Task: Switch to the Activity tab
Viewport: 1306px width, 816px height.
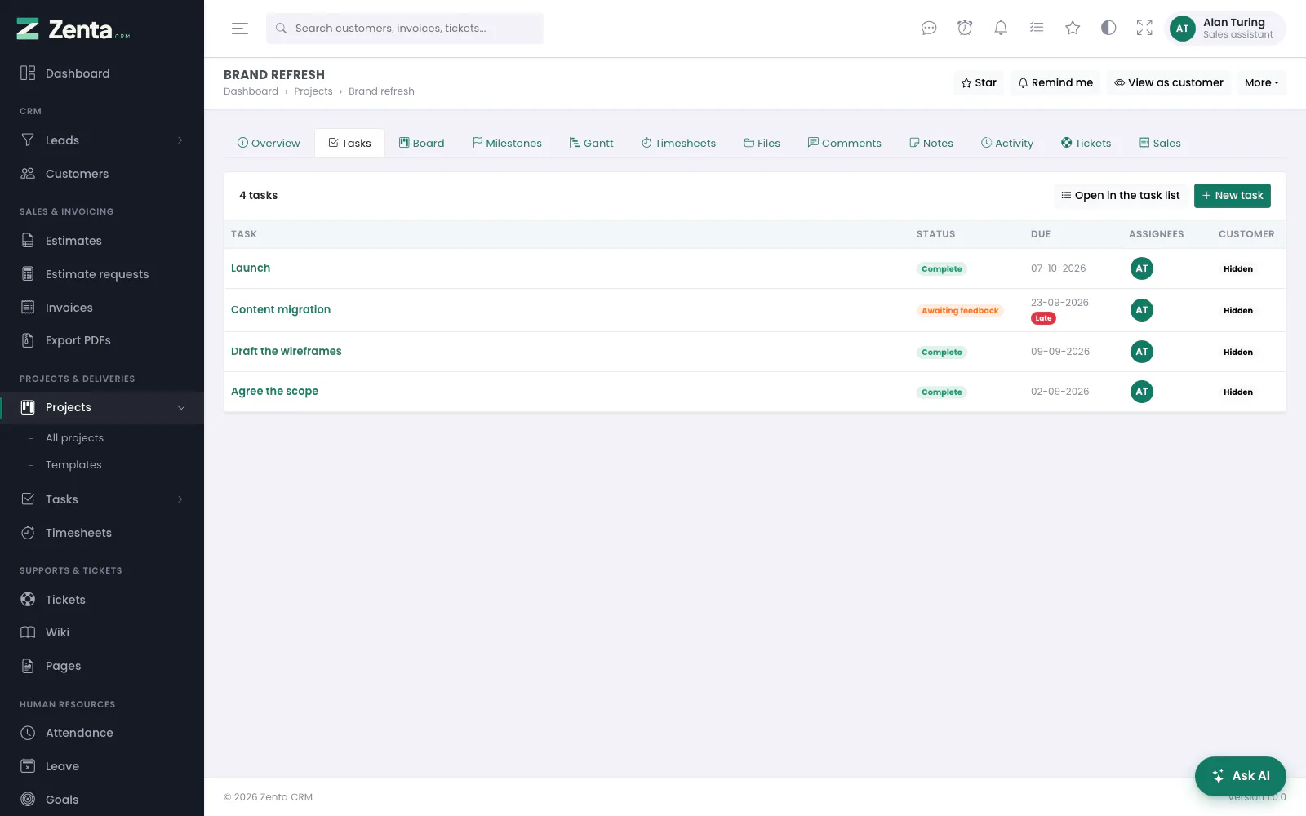Action: [x=1007, y=144]
